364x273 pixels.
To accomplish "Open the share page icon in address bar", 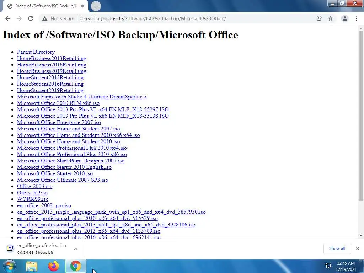I will (319, 18).
